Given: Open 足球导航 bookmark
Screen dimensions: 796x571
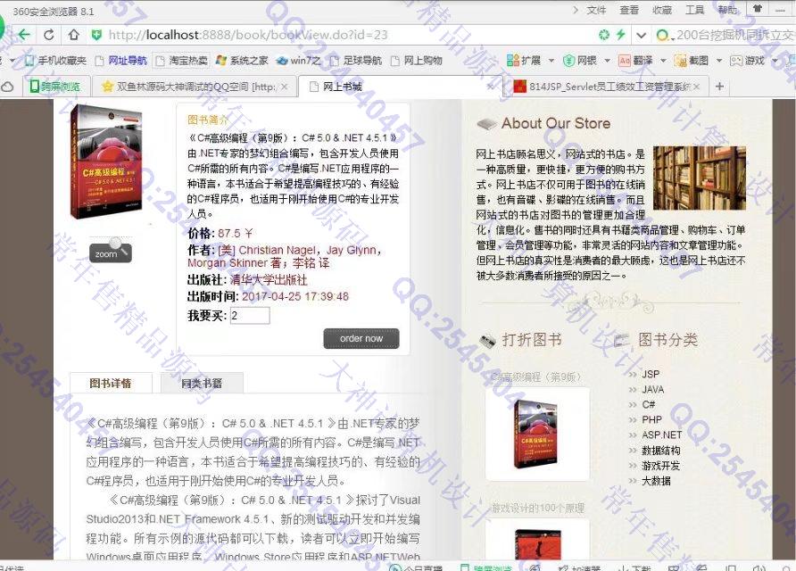Looking at the screenshot, I should (355, 61).
